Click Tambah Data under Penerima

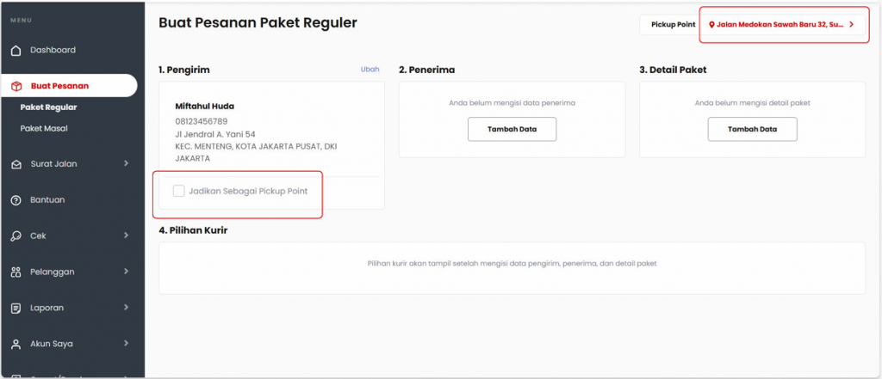[x=512, y=129]
